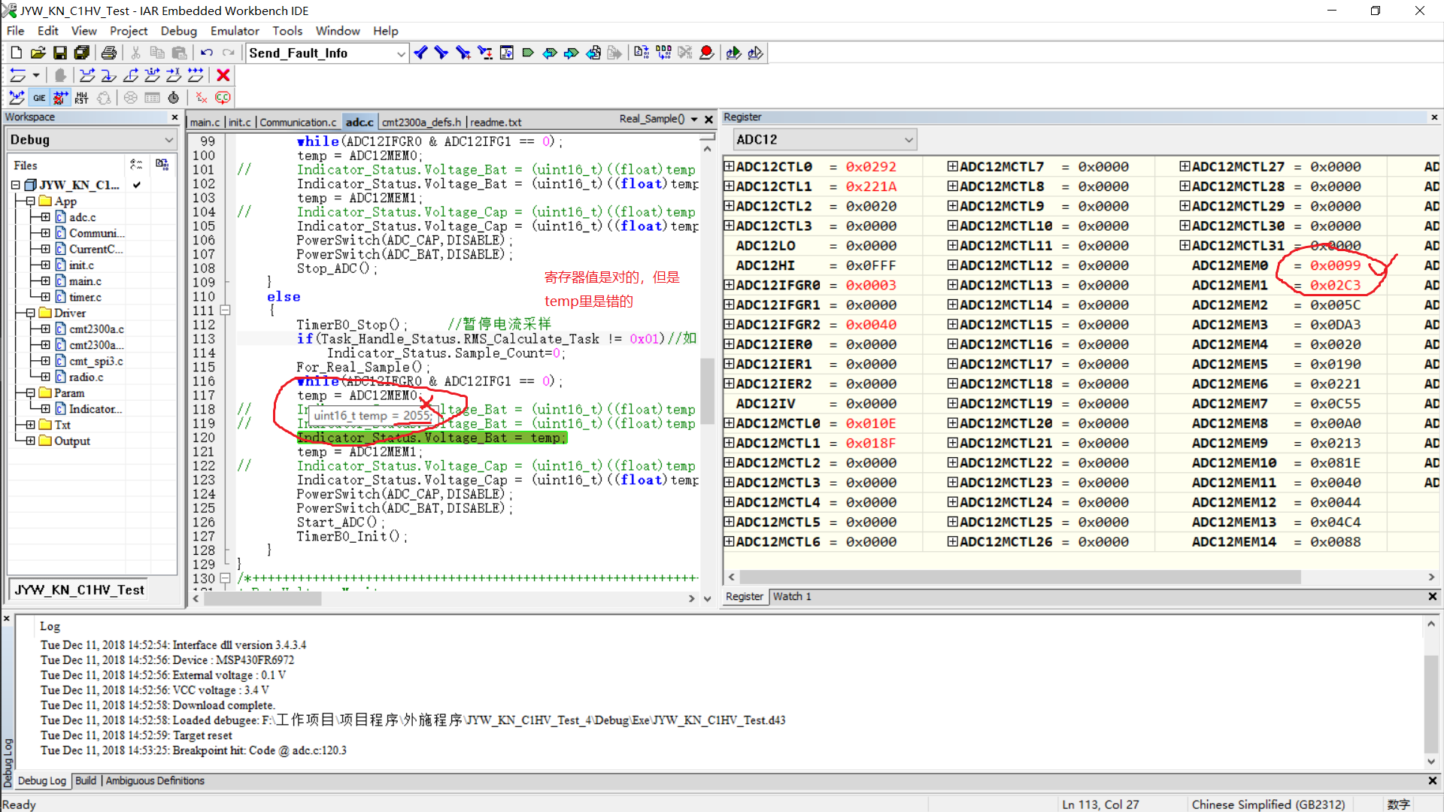The image size is (1444, 812).
Task: Switch to the main.c editor tab
Action: 205,122
